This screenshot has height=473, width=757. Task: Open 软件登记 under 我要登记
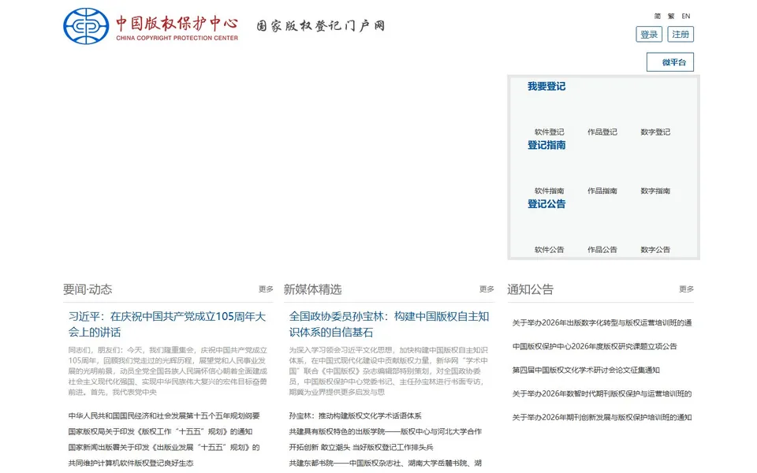pos(549,132)
